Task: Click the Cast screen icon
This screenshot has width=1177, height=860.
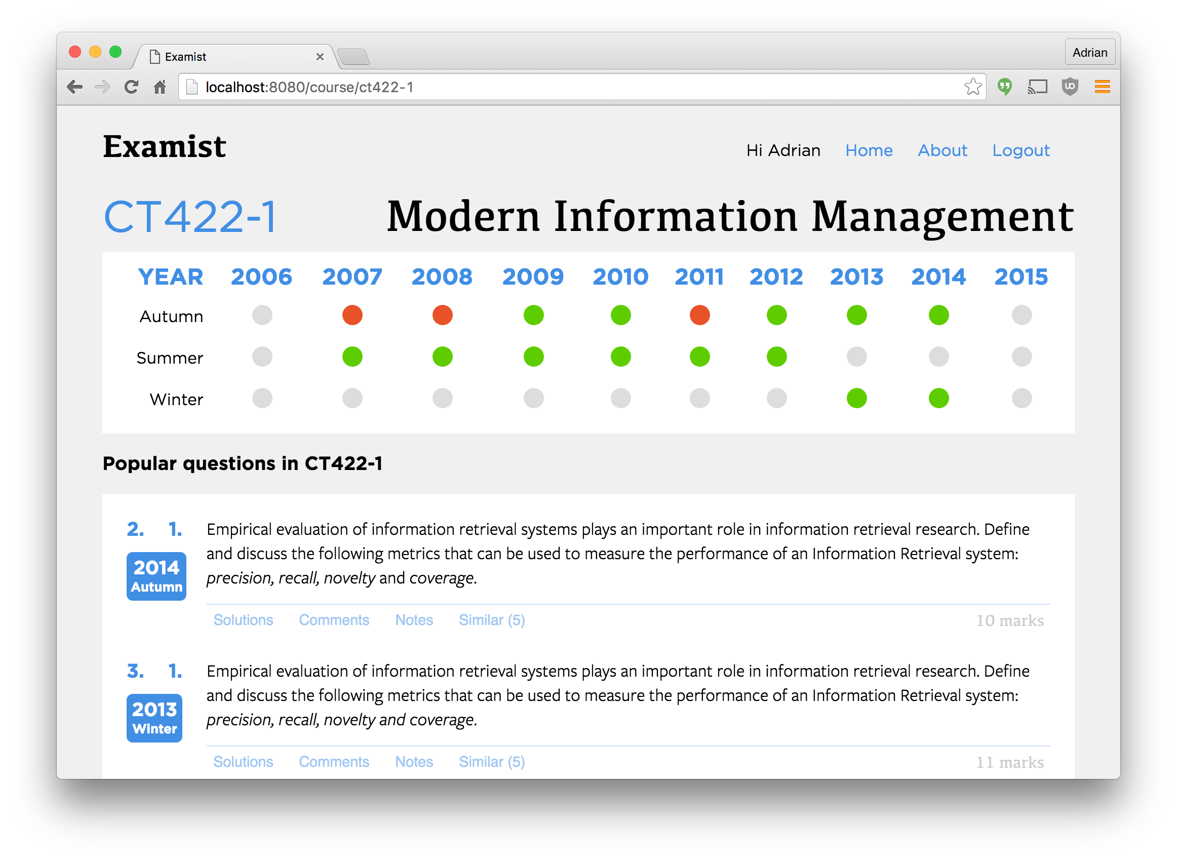Action: coord(1037,87)
